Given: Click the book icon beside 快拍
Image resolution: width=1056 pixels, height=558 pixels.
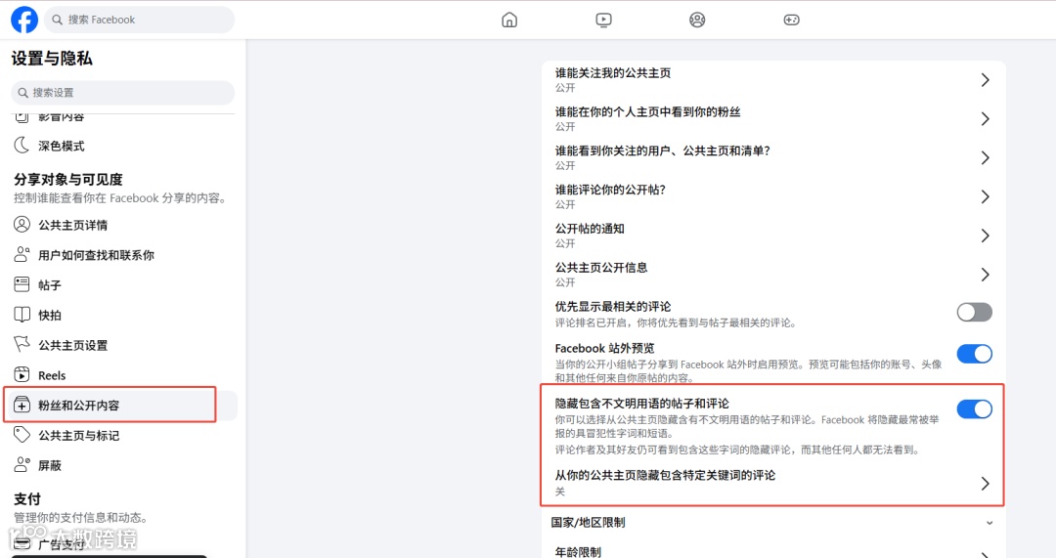Looking at the screenshot, I should coord(22,315).
